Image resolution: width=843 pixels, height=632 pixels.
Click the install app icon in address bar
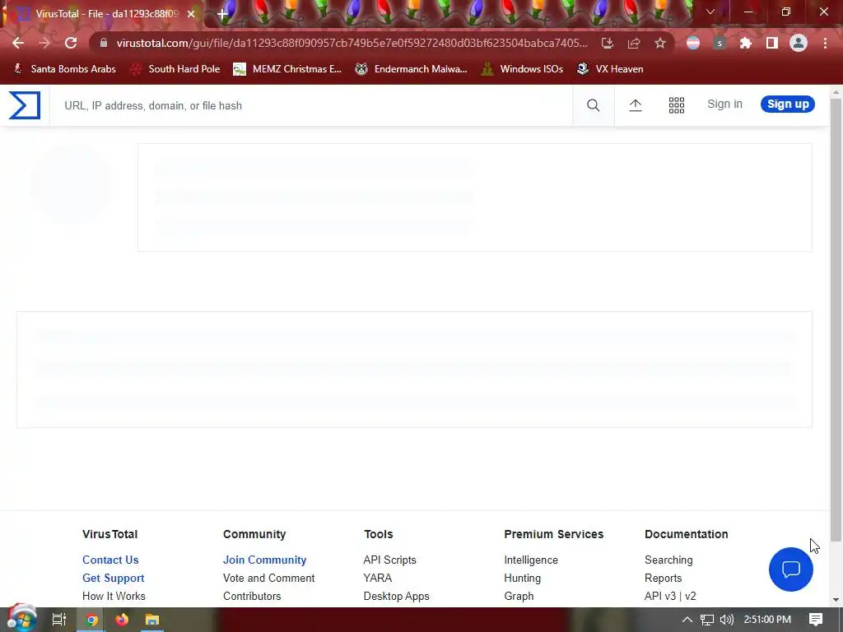(x=607, y=43)
